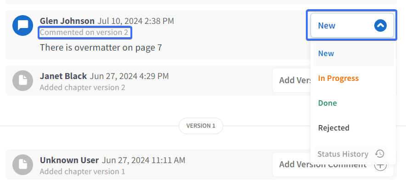Click the status combo box showing New
406x193 pixels.
[352, 25]
